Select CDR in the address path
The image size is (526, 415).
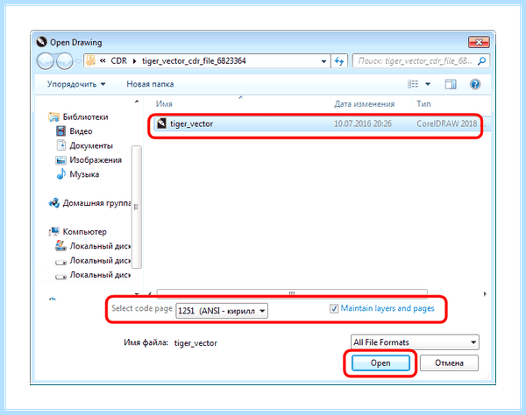pyautogui.click(x=119, y=61)
